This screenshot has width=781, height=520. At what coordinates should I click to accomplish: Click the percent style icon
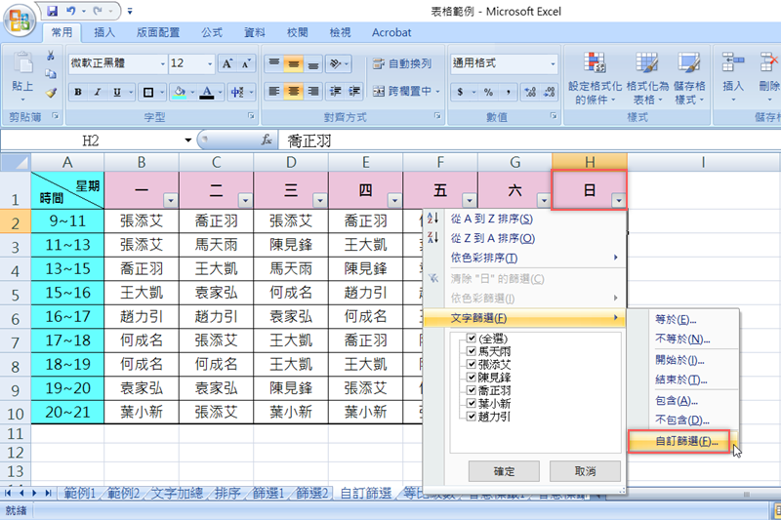487,92
